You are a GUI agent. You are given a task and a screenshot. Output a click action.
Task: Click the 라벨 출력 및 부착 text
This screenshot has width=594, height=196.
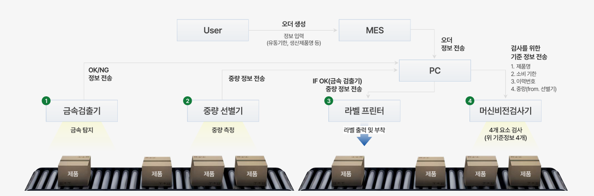point(364,129)
